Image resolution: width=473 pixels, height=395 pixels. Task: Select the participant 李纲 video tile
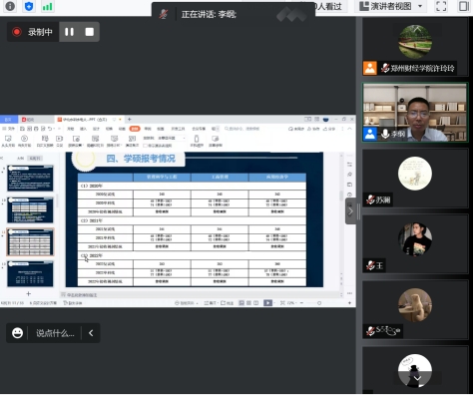point(415,113)
